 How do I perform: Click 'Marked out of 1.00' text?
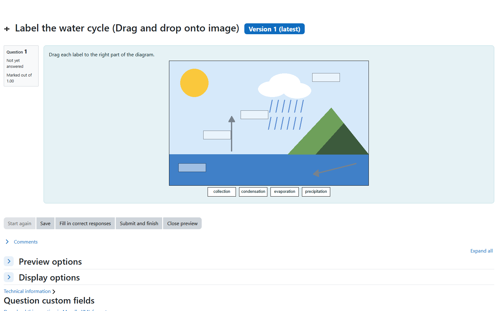tap(19, 78)
